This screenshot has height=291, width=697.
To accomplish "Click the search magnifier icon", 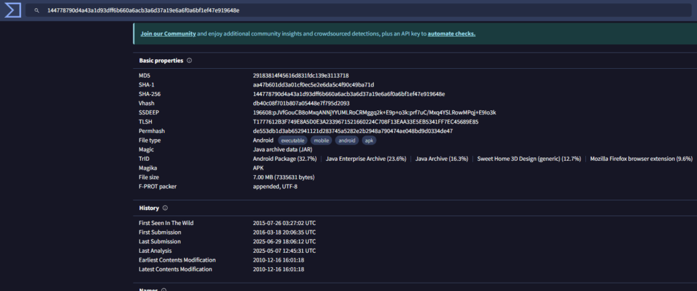I will tap(36, 12).
